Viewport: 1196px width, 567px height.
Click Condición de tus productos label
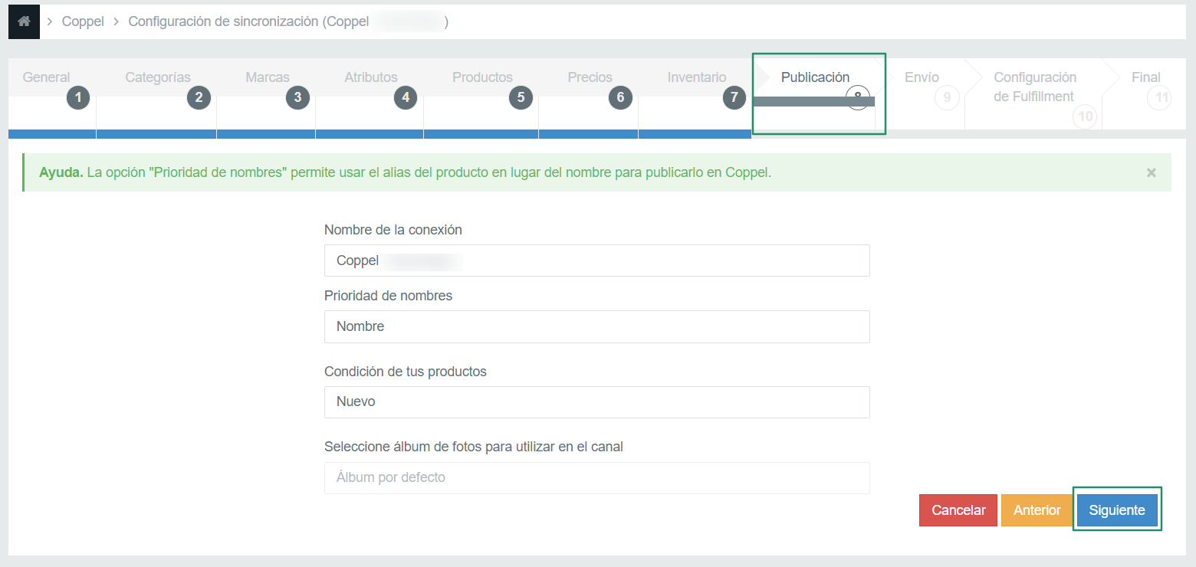coord(406,372)
